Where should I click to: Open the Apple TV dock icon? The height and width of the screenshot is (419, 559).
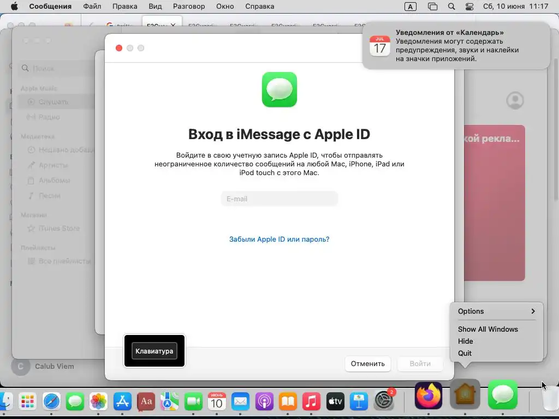click(335, 401)
